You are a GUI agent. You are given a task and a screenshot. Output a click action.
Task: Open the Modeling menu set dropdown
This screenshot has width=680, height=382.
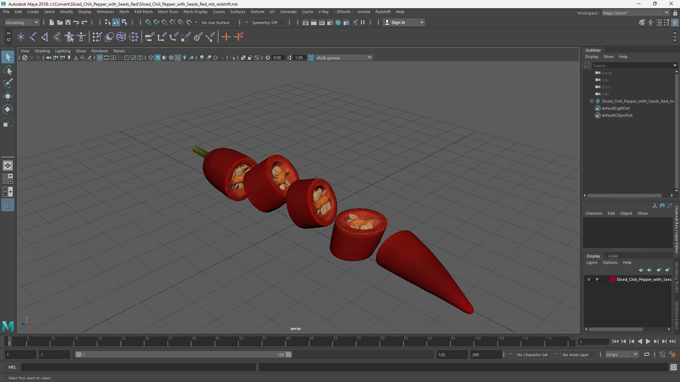pos(22,23)
